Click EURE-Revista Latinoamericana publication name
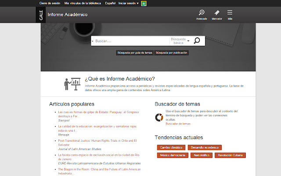 point(99,163)
